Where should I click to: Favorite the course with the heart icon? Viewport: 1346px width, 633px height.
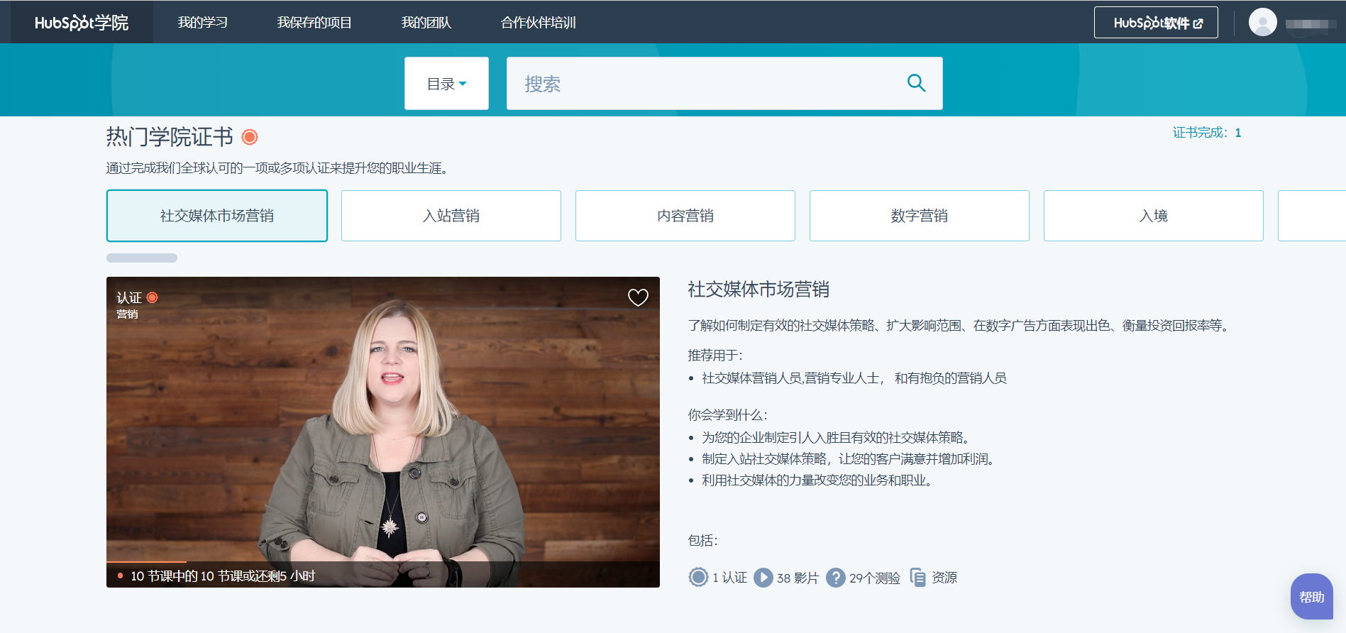tap(638, 297)
